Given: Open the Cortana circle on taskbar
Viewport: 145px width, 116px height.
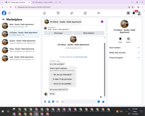Looking at the screenshot, I should tap(8, 111).
